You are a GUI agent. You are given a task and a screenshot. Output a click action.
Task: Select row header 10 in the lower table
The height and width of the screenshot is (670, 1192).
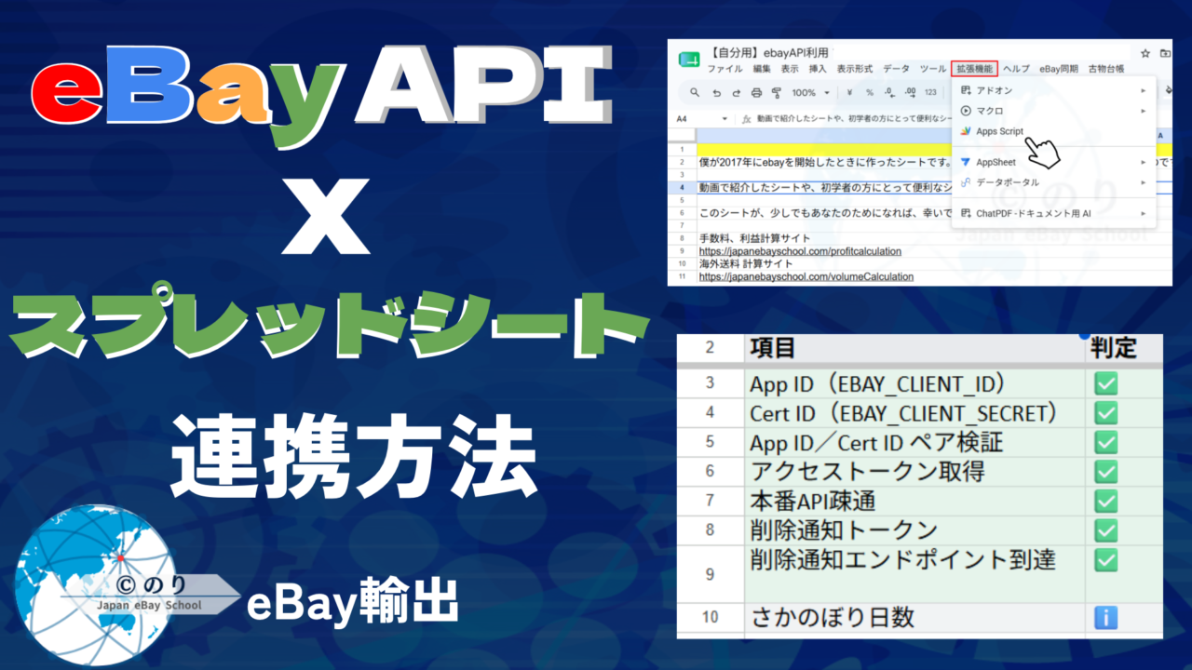(x=711, y=617)
